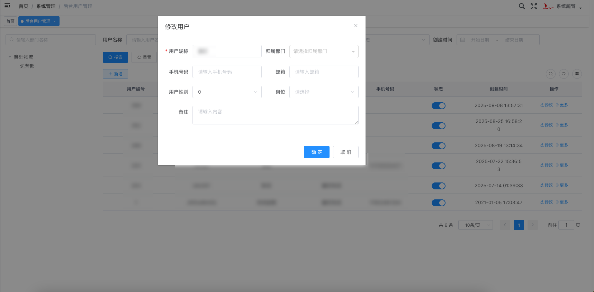Go to previous page arrow
Screen dimensions: 594x292
[x=505, y=225]
